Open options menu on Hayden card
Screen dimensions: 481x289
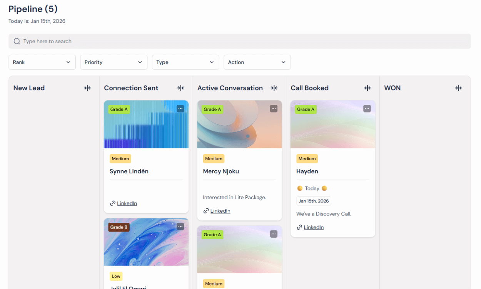click(367, 109)
